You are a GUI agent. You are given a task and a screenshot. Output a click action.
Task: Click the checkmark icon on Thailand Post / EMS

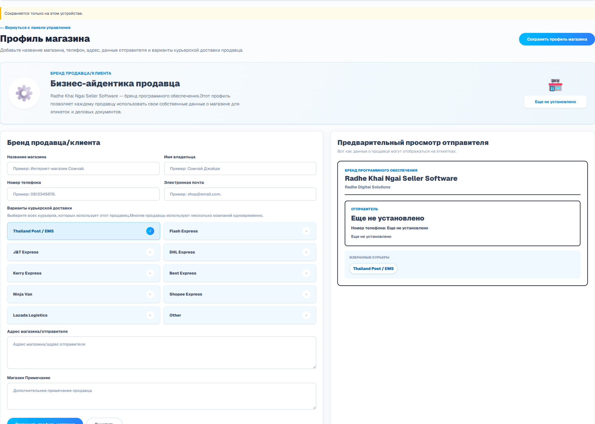click(150, 231)
